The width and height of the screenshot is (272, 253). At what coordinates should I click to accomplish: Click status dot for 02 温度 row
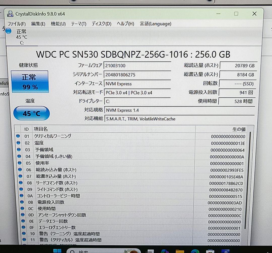(18, 143)
